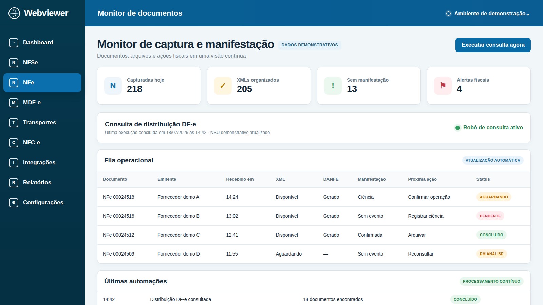Click the Emitente column header

pyautogui.click(x=167, y=179)
